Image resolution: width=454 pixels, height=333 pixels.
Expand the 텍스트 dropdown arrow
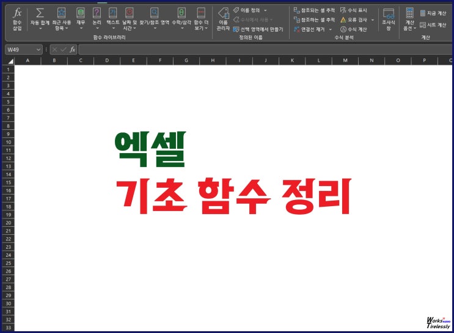[113, 28]
